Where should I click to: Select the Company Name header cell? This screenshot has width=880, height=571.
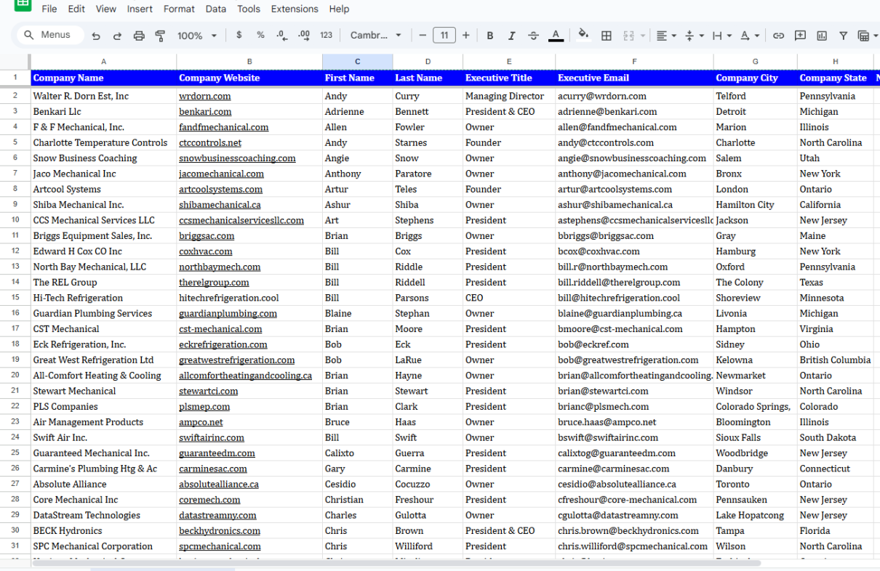click(103, 78)
